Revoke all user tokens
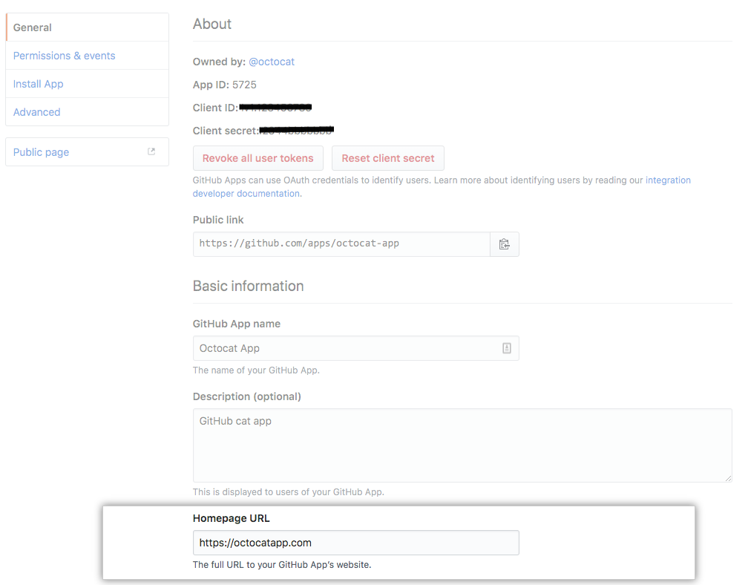Screen dimensions: 751x585 [x=258, y=157]
